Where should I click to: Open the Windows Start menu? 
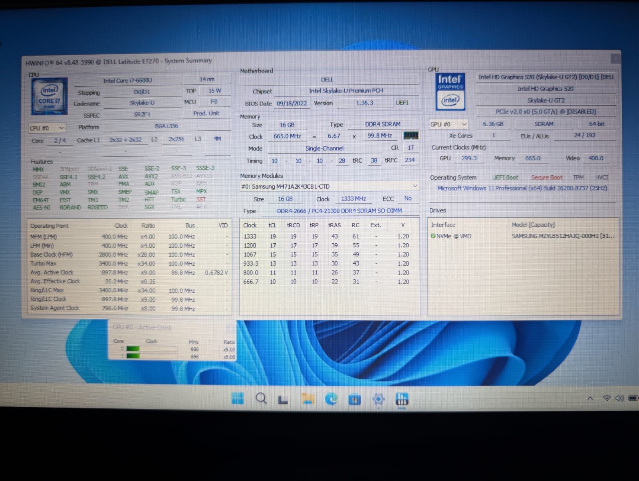pos(238,398)
